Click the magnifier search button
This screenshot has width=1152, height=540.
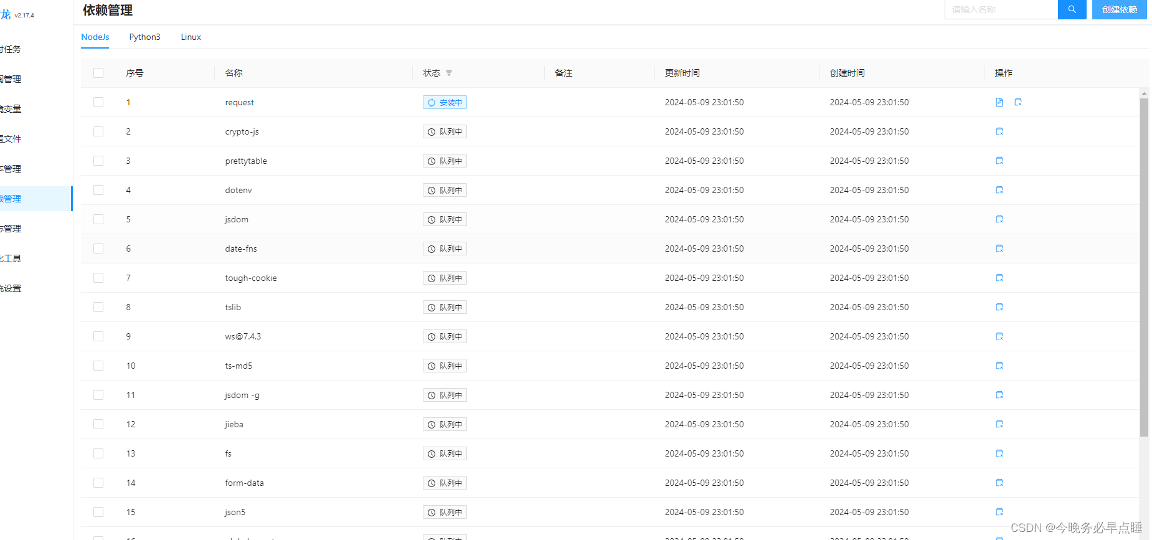click(x=1072, y=9)
